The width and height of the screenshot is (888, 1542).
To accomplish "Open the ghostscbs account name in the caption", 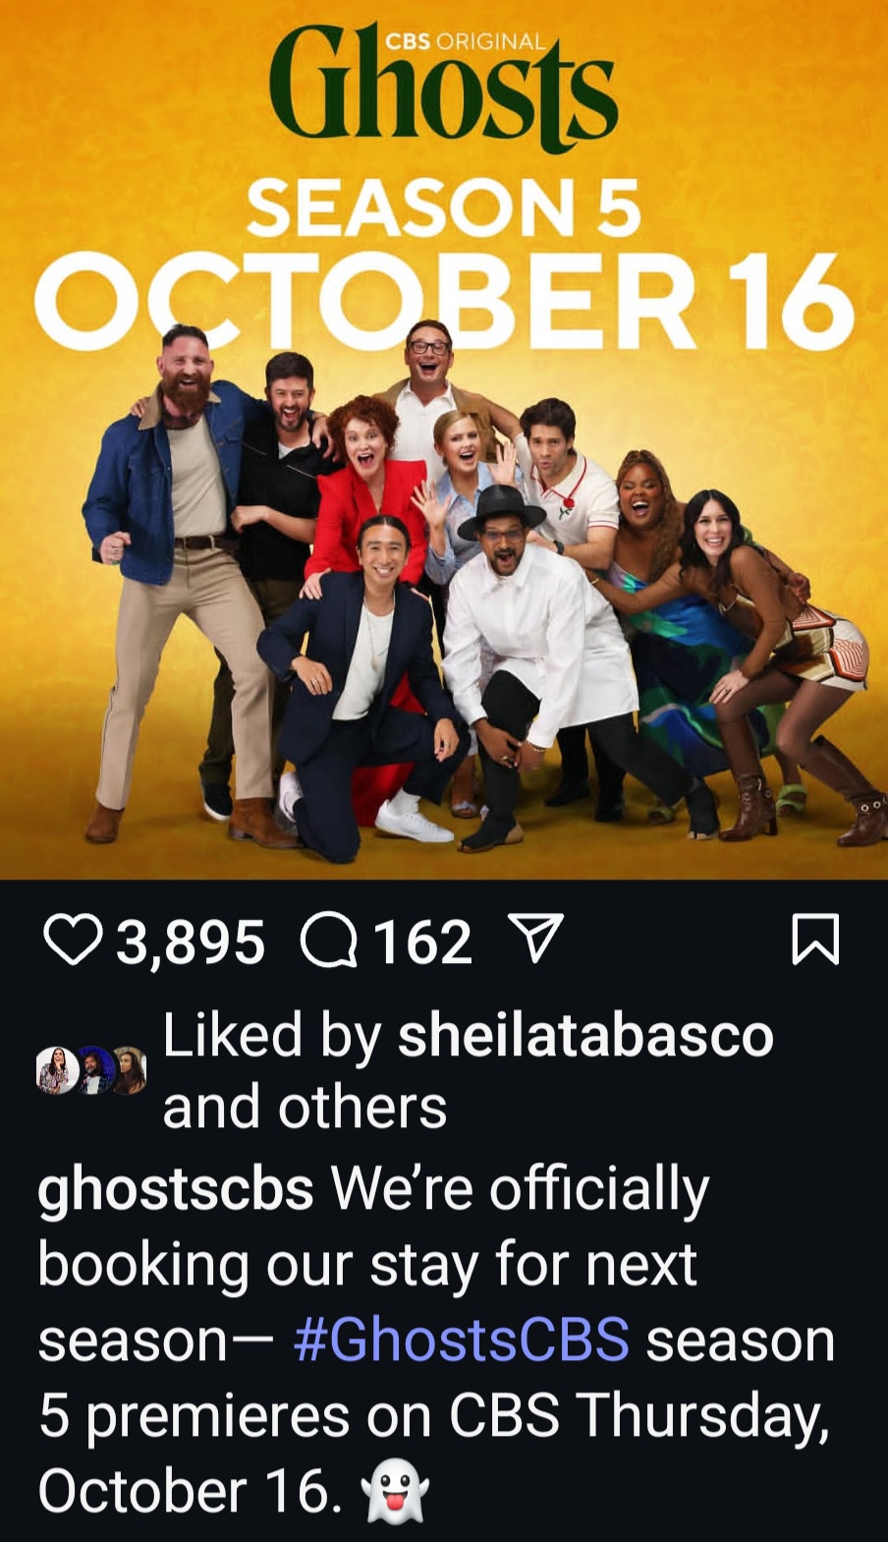I will 176,1189.
